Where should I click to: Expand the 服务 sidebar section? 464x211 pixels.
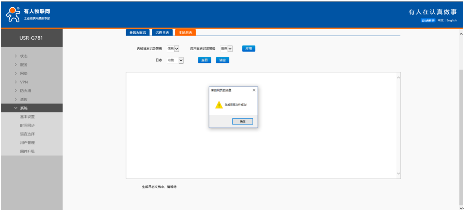tap(24, 65)
